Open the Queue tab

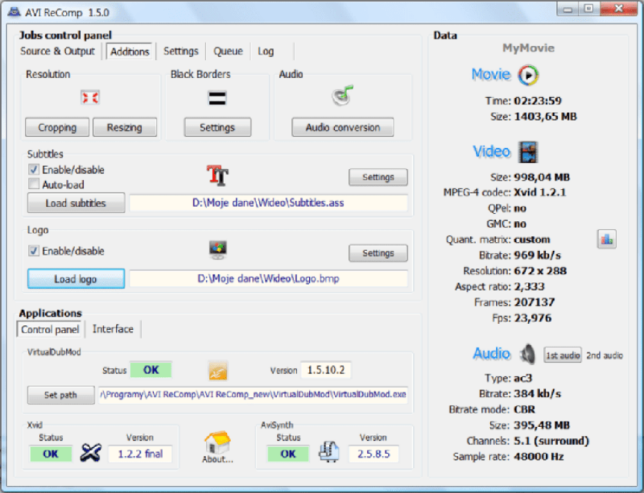(x=228, y=52)
